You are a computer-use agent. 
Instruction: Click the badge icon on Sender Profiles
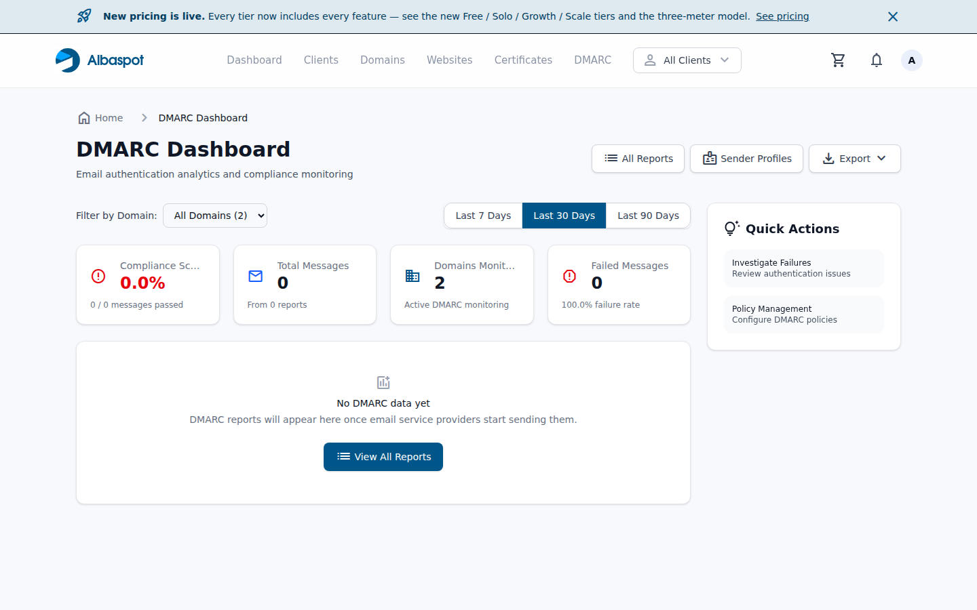point(710,159)
